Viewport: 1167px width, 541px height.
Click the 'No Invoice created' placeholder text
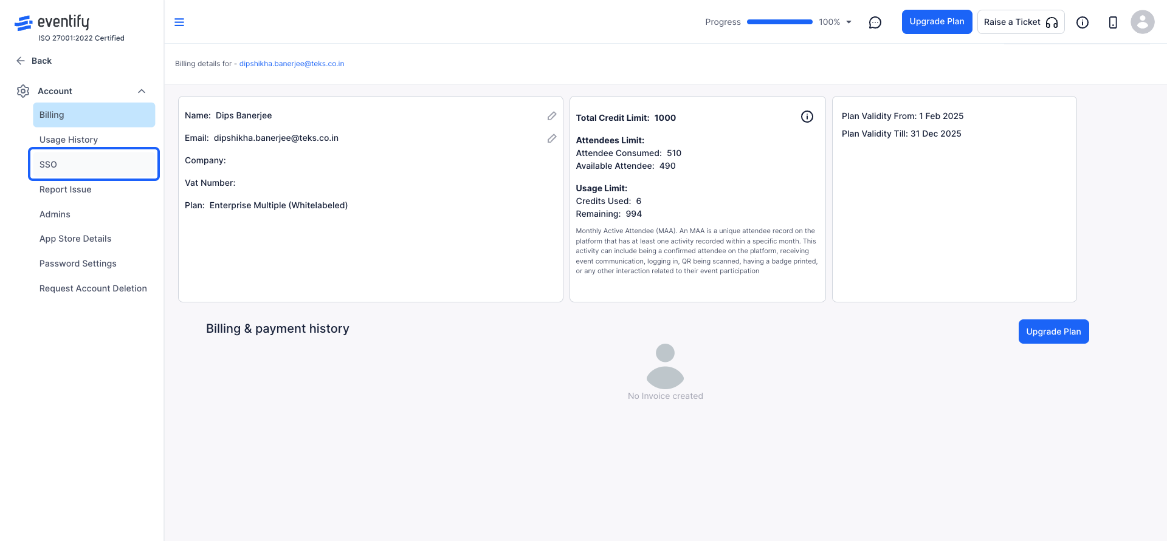(x=666, y=396)
